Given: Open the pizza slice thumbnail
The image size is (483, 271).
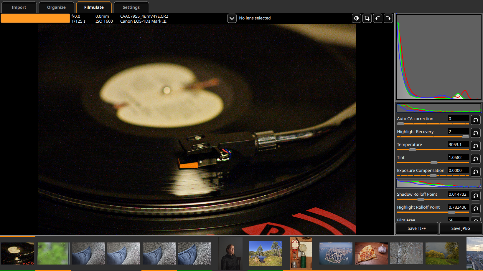Looking at the screenshot, I should pos(371,253).
